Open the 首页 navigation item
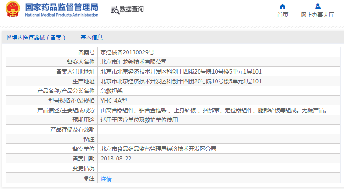Viewport: 344px width, 189px height. coord(283,15)
